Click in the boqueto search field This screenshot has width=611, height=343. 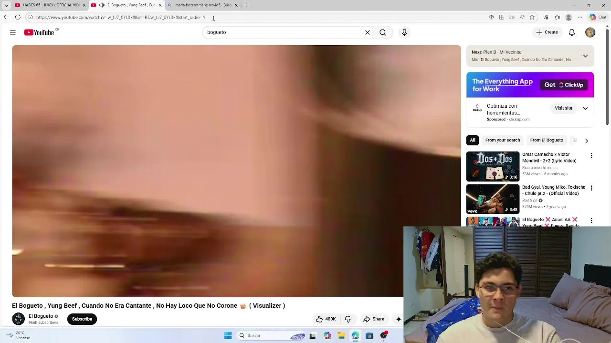282,32
